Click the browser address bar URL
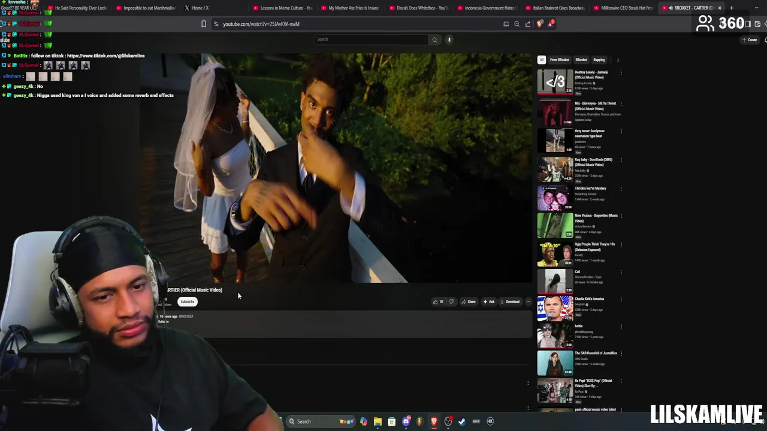Screen dimensions: 767x431 (261, 24)
